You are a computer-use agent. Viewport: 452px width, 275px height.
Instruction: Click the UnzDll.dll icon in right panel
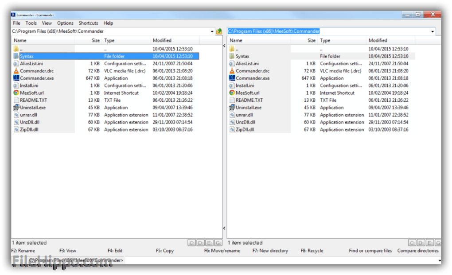[232, 122]
